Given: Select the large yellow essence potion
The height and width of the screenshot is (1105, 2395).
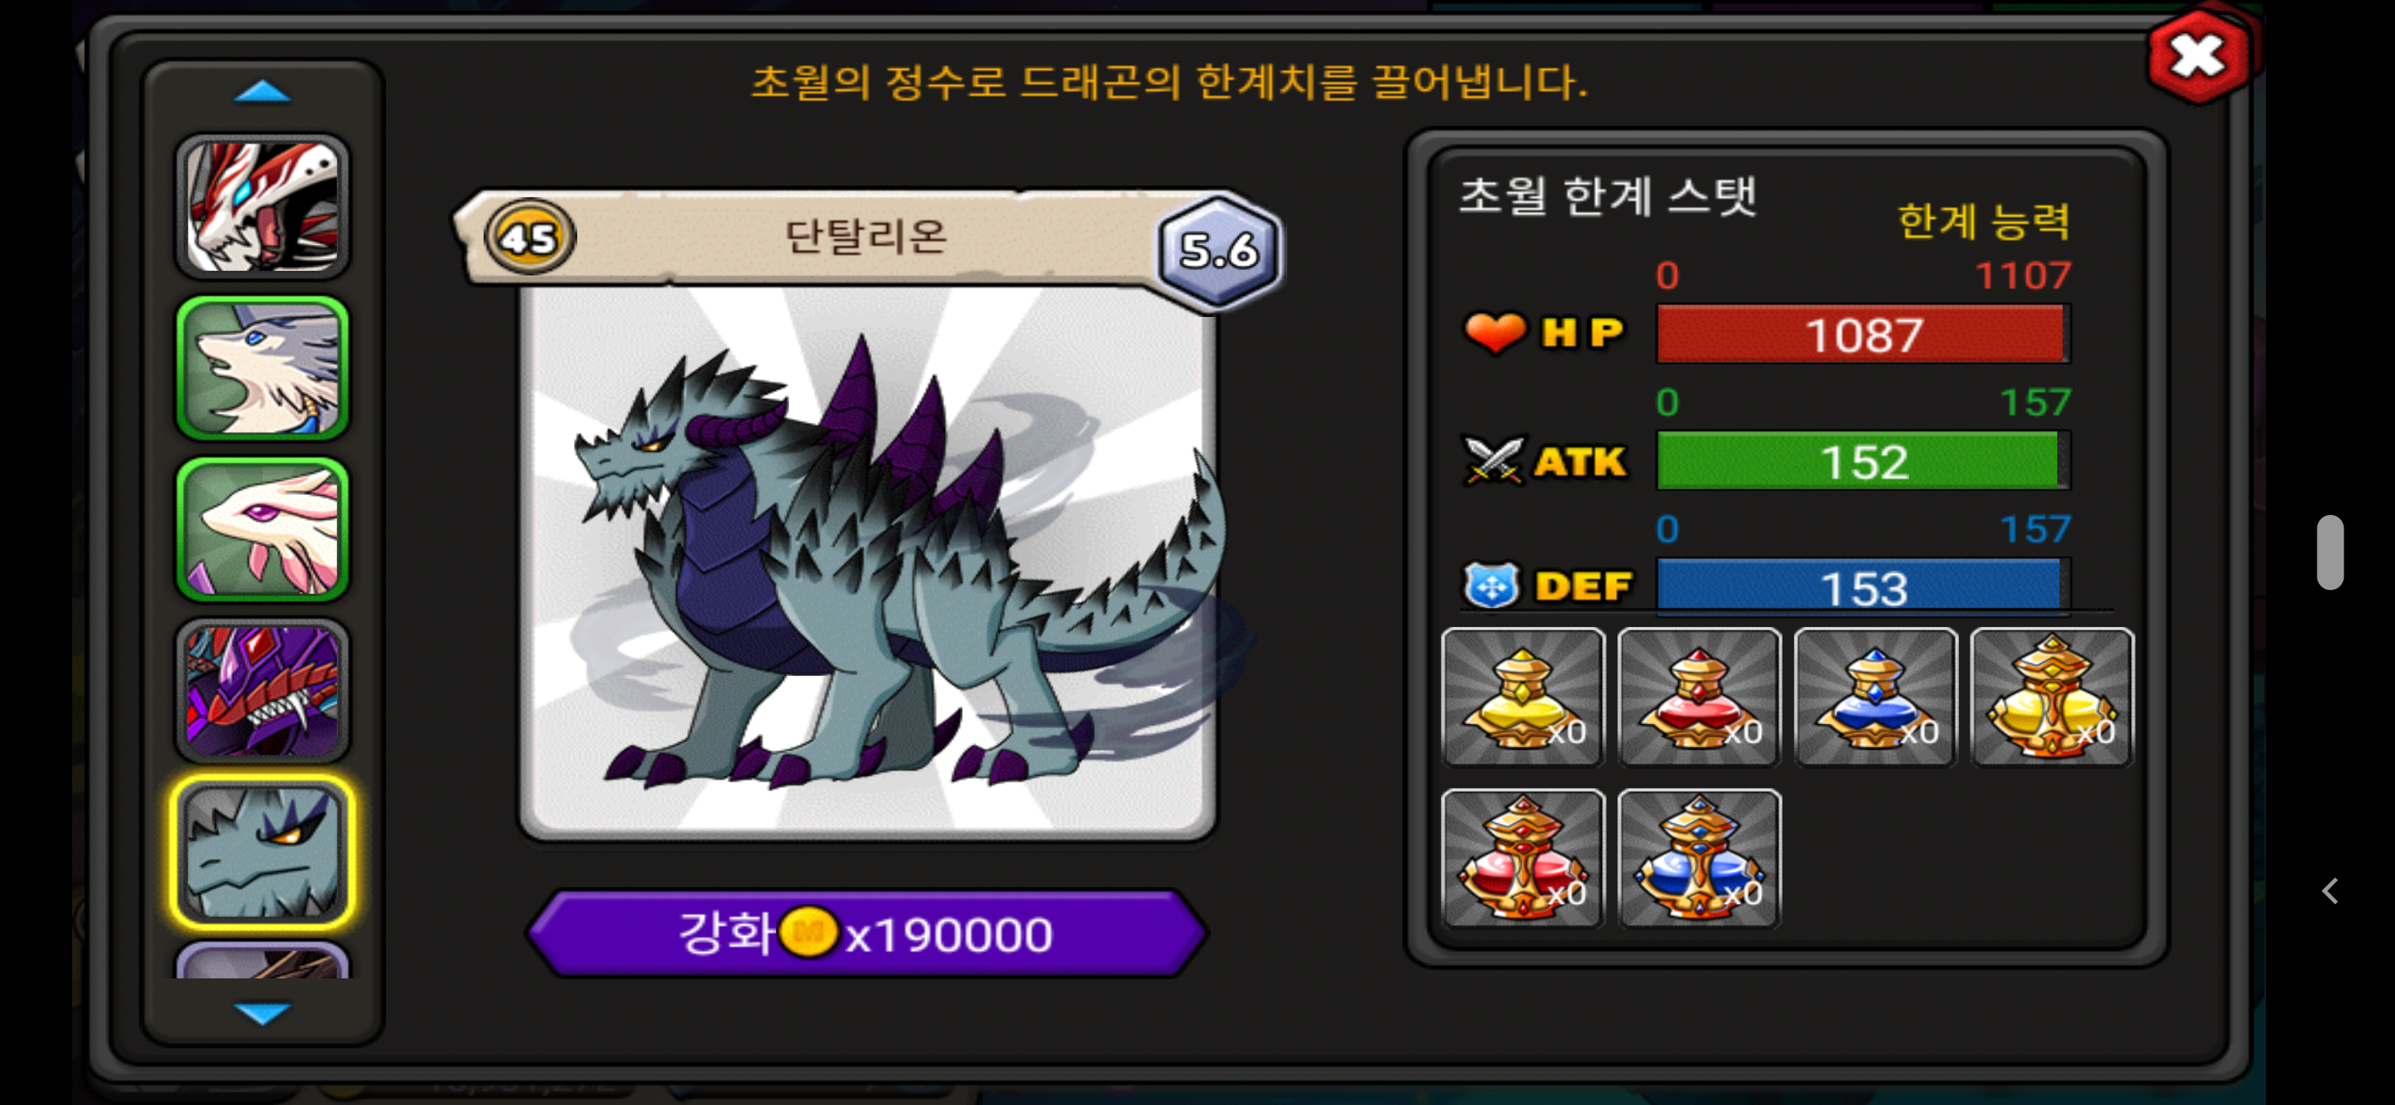Looking at the screenshot, I should pos(2052,698).
